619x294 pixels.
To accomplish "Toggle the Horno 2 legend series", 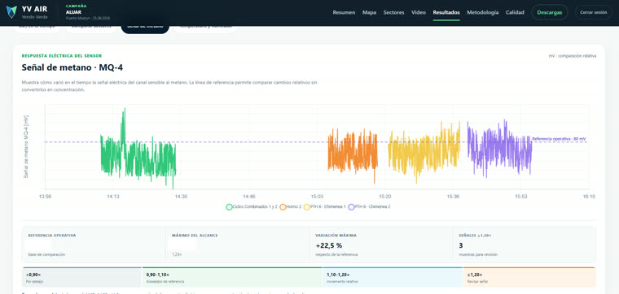I will (x=291, y=206).
